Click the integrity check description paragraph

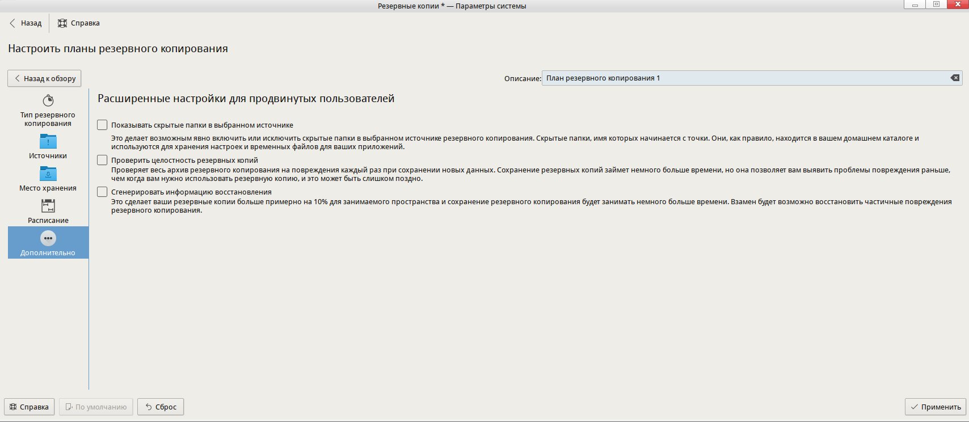click(x=530, y=174)
